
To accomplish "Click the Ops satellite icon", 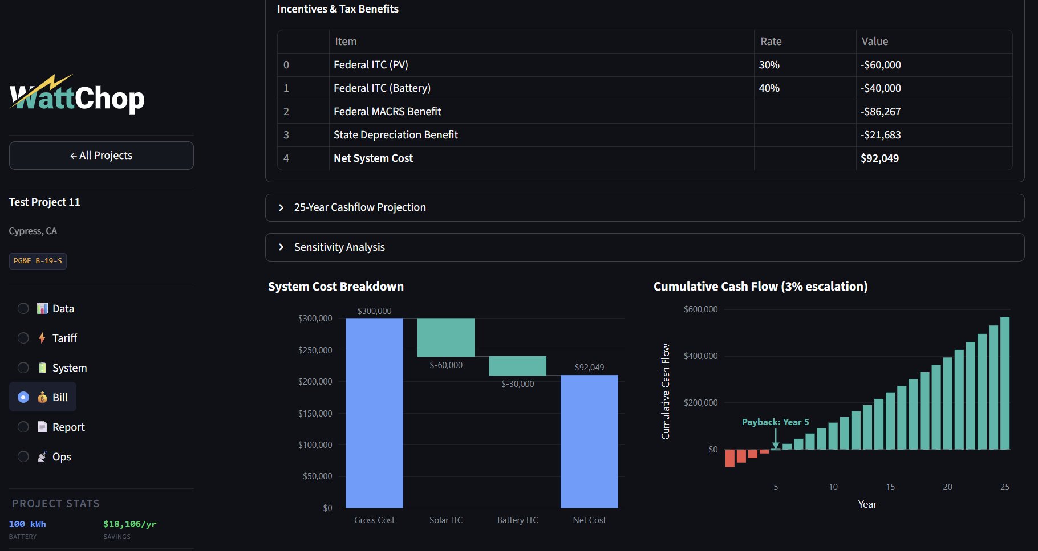I will 42,456.
